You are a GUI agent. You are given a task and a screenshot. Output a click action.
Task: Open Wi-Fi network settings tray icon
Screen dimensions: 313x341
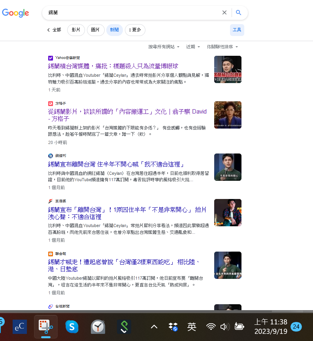coord(211,327)
